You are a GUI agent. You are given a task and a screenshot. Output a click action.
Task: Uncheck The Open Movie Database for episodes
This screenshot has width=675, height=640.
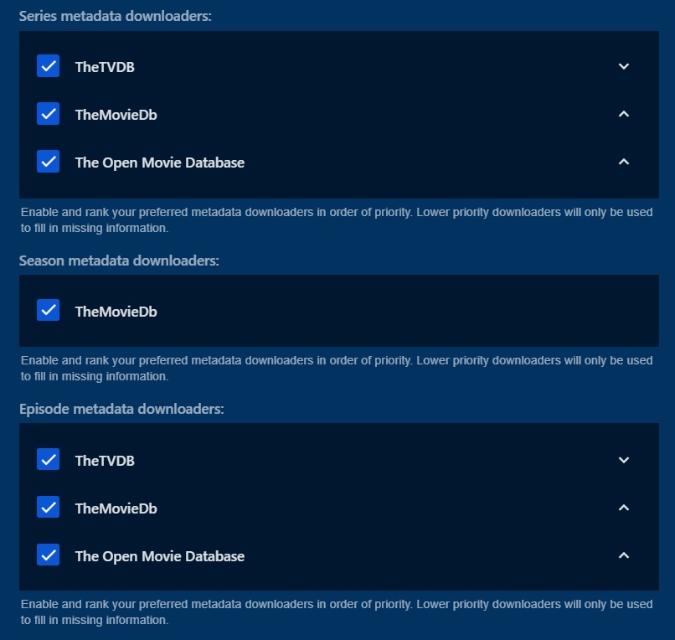pyautogui.click(x=49, y=555)
